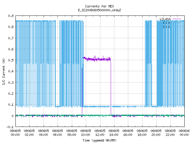Screen dimensions: 190x143
Task: Click the 16:00 x-axis time label
Action: [x=128, y=135]
